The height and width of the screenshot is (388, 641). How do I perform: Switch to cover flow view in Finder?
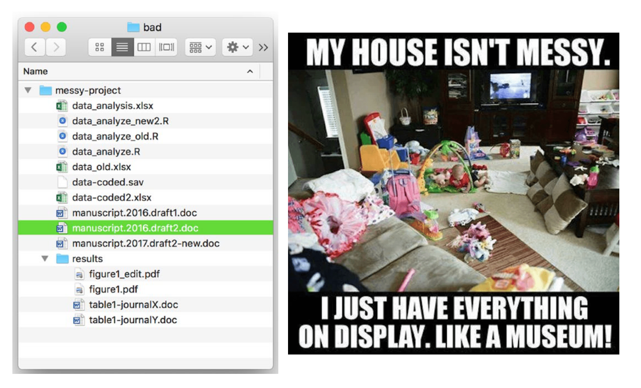[167, 47]
